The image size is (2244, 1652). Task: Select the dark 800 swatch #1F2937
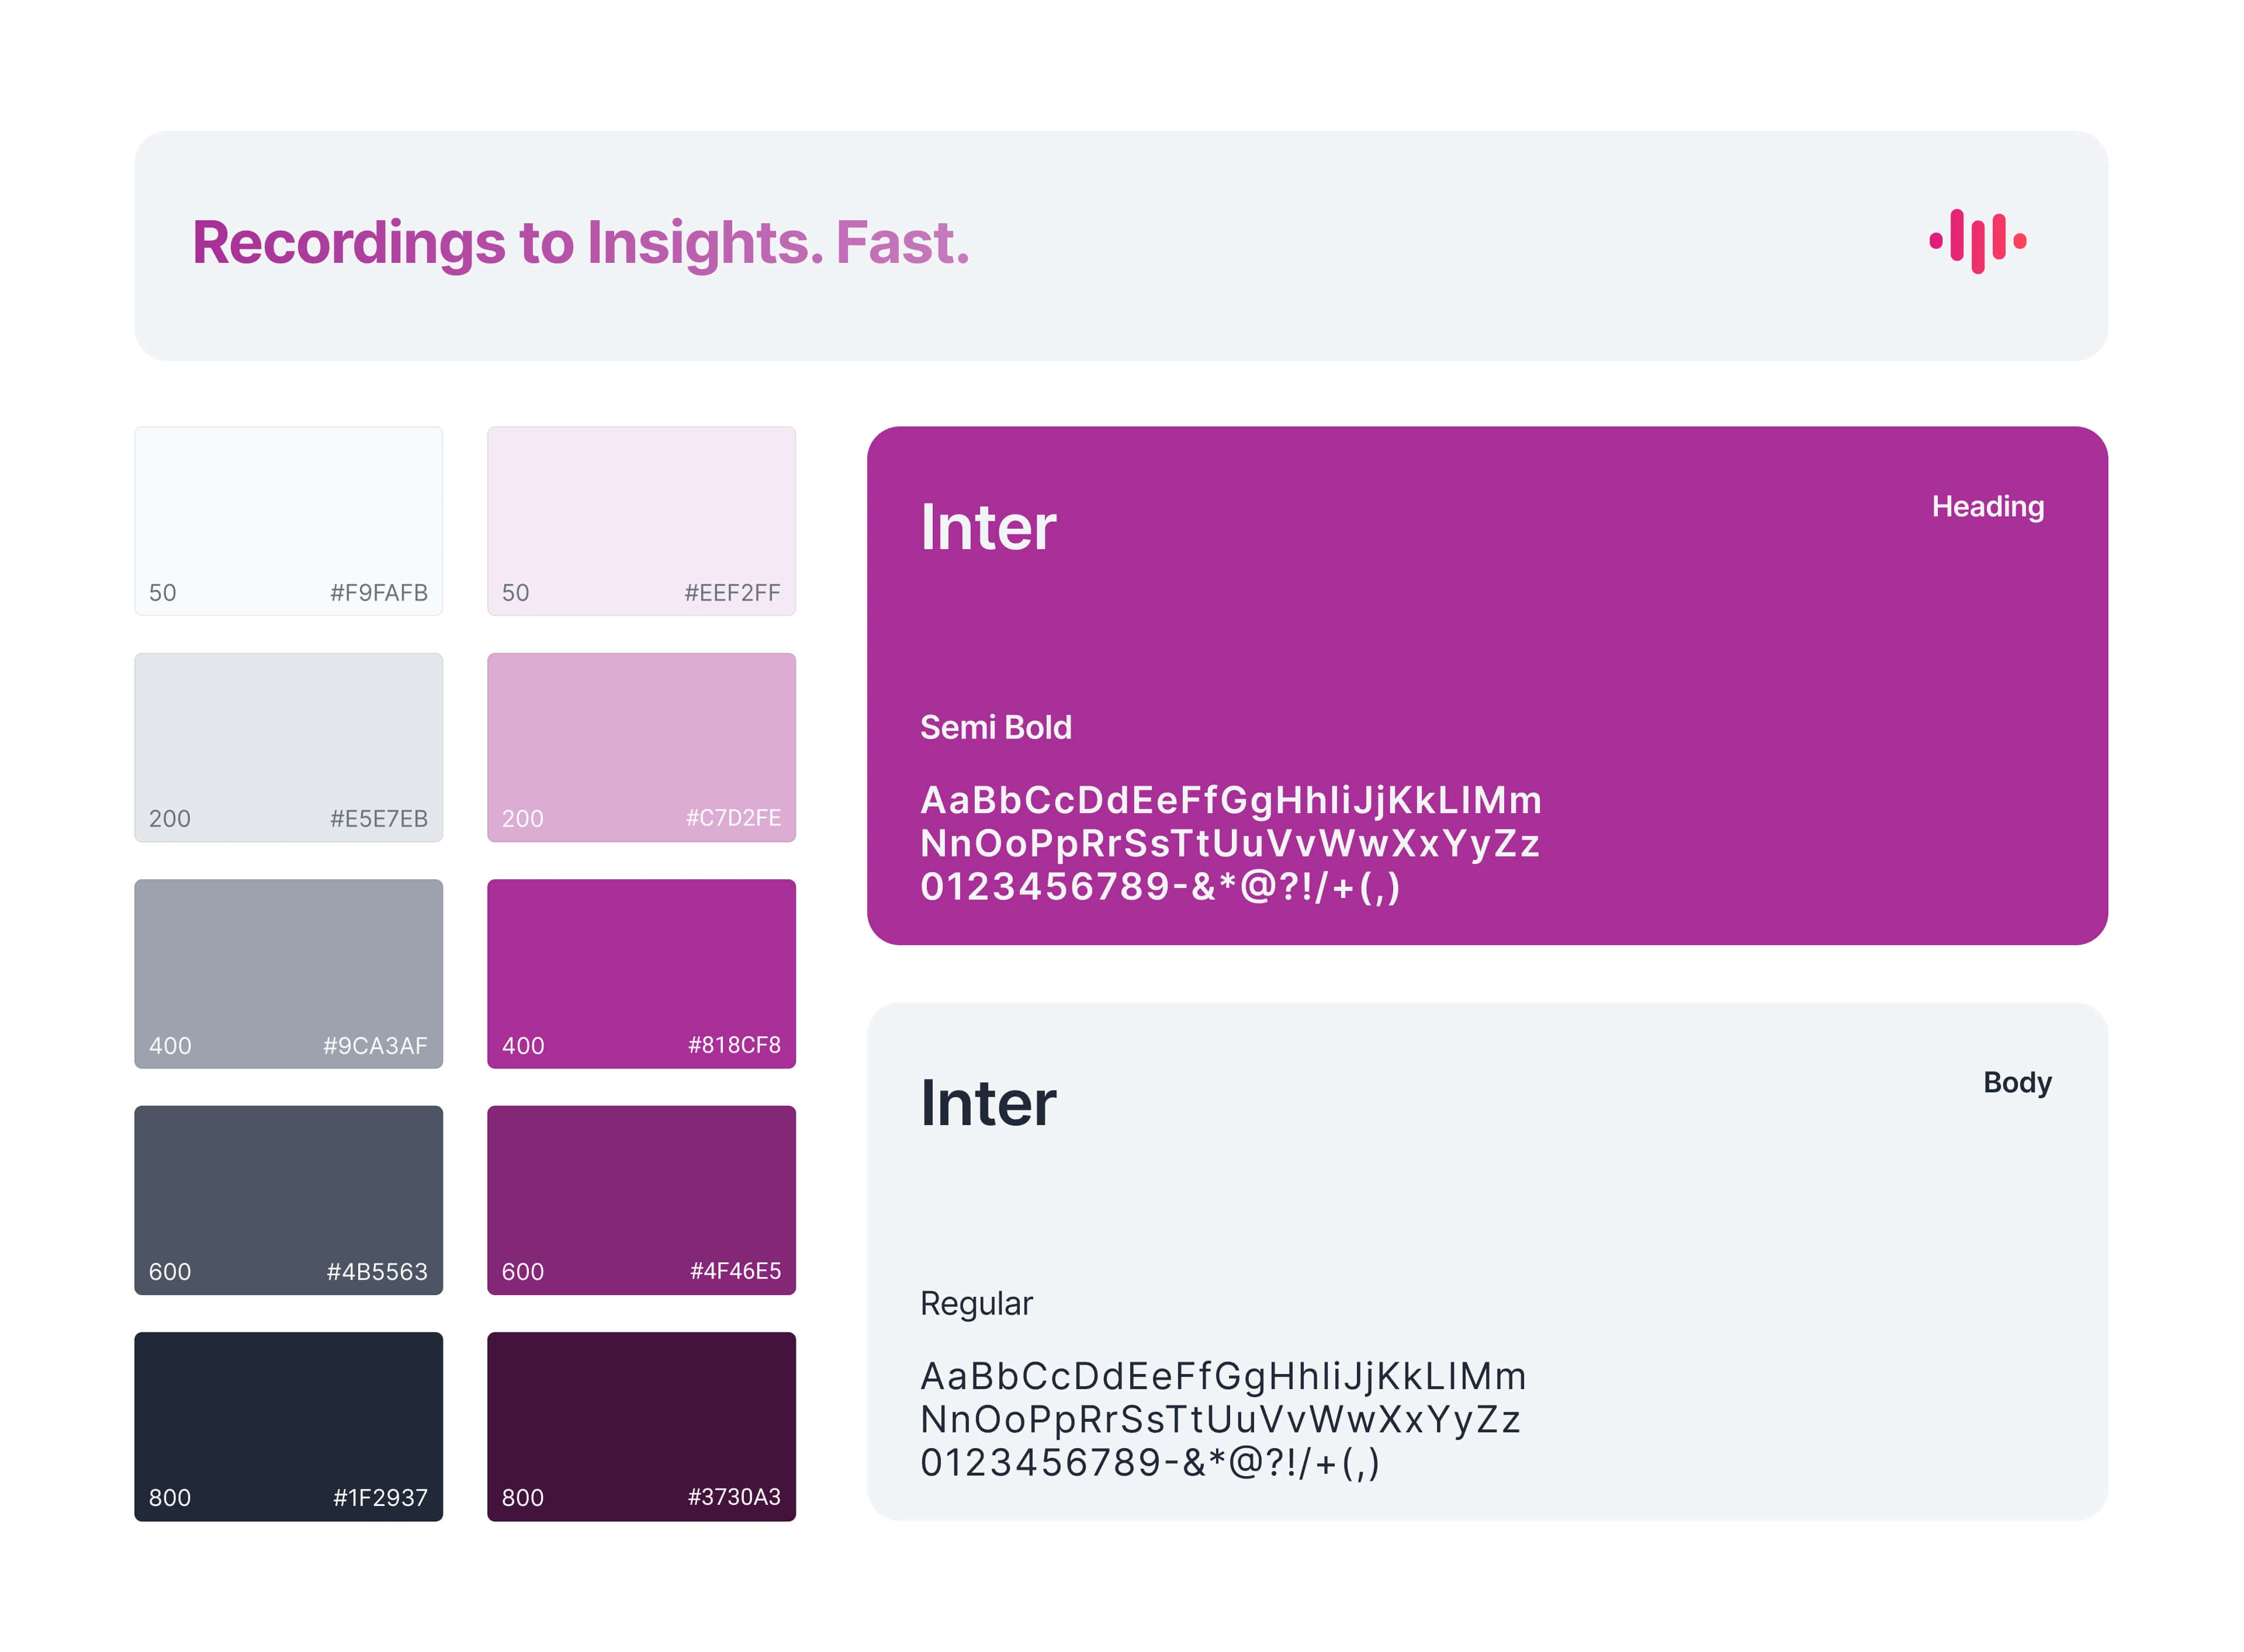288,1427
